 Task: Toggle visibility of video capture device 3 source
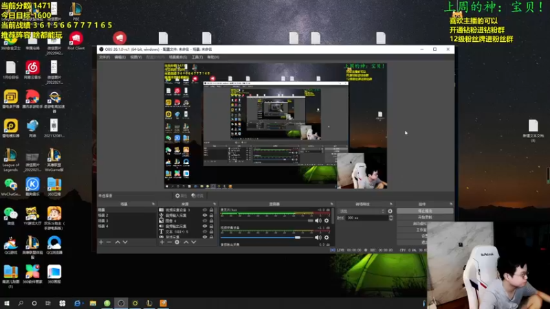click(x=205, y=210)
